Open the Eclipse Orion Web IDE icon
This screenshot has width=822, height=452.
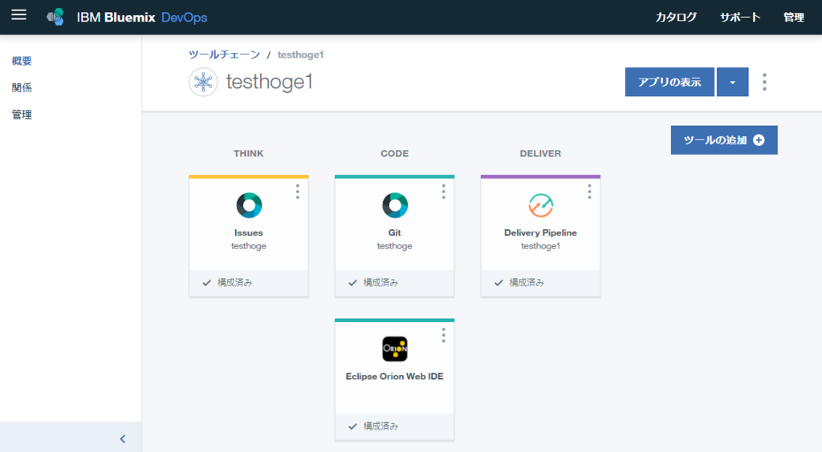tap(395, 349)
